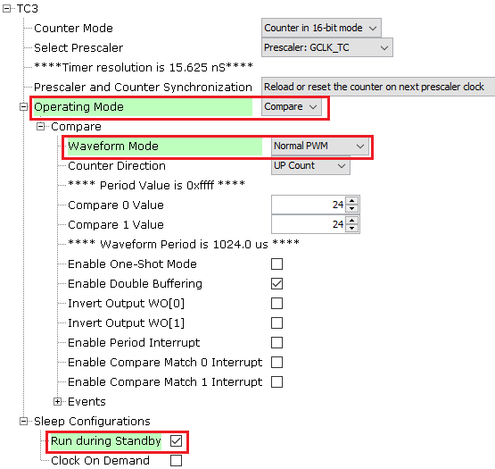Viewport: 495px width, 469px height.
Task: Increase Compare 0 Value with up arrow
Action: click(x=351, y=201)
